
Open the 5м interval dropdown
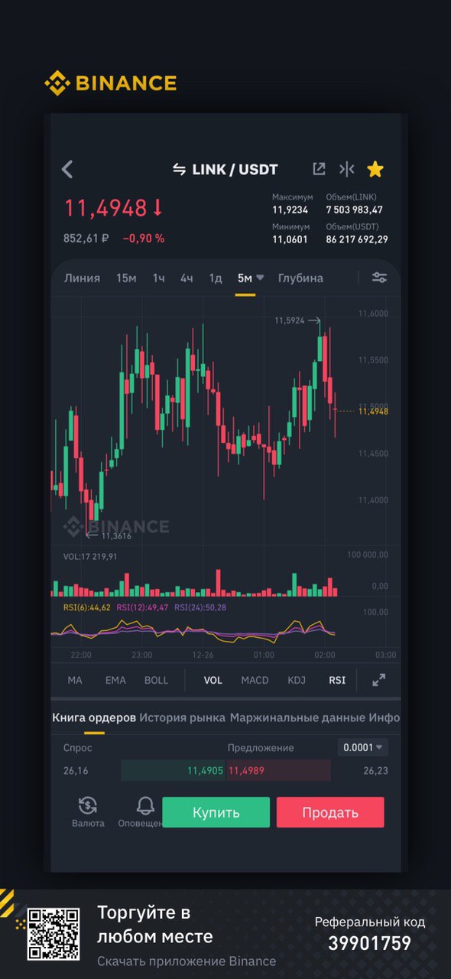(x=250, y=278)
